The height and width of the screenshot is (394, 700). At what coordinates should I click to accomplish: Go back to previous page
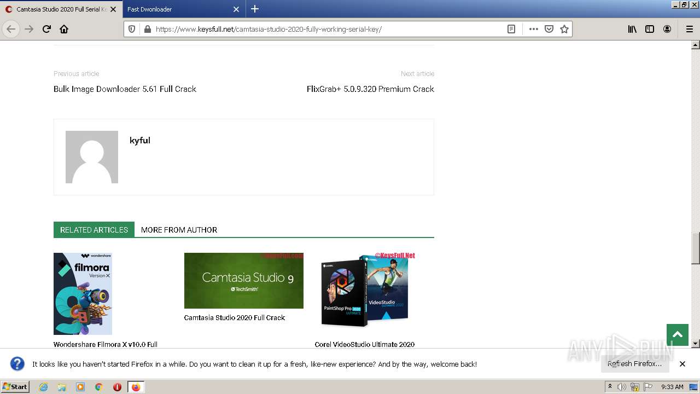point(11,29)
